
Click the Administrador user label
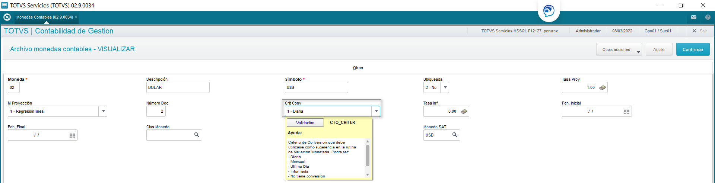pos(588,31)
